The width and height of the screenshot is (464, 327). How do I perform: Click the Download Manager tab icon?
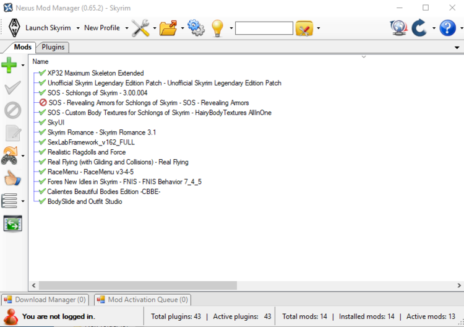tap(8, 300)
